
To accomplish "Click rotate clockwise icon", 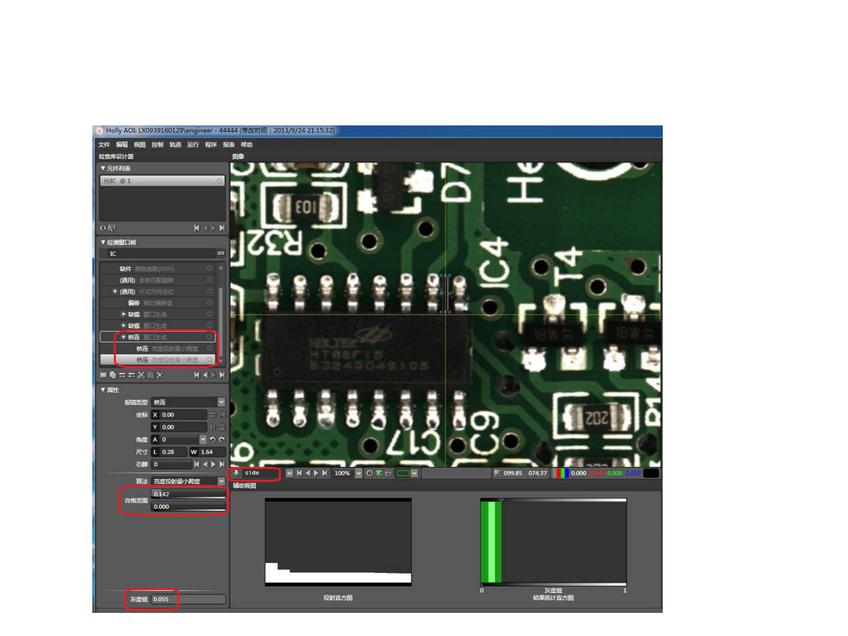I will (222, 440).
